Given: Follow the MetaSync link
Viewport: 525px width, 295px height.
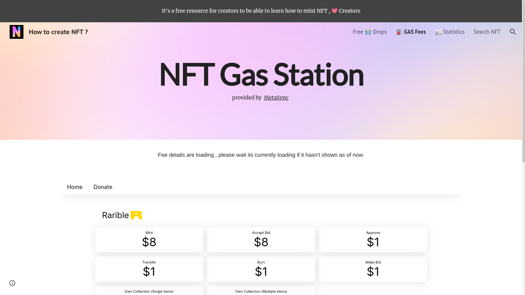Looking at the screenshot, I should click(276, 98).
